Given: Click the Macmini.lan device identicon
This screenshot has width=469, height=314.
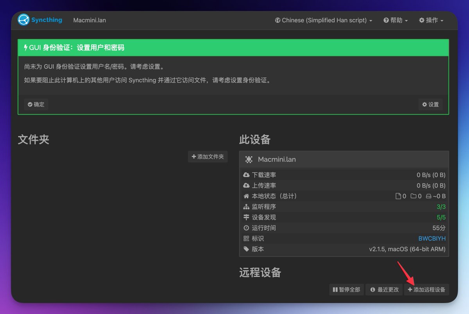Looking at the screenshot, I should 249,159.
